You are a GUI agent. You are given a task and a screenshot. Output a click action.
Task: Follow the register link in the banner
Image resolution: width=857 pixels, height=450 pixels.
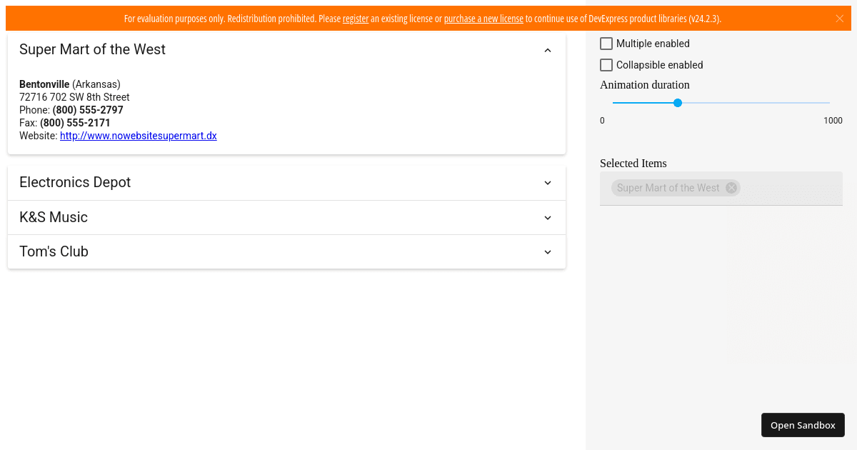pos(356,19)
